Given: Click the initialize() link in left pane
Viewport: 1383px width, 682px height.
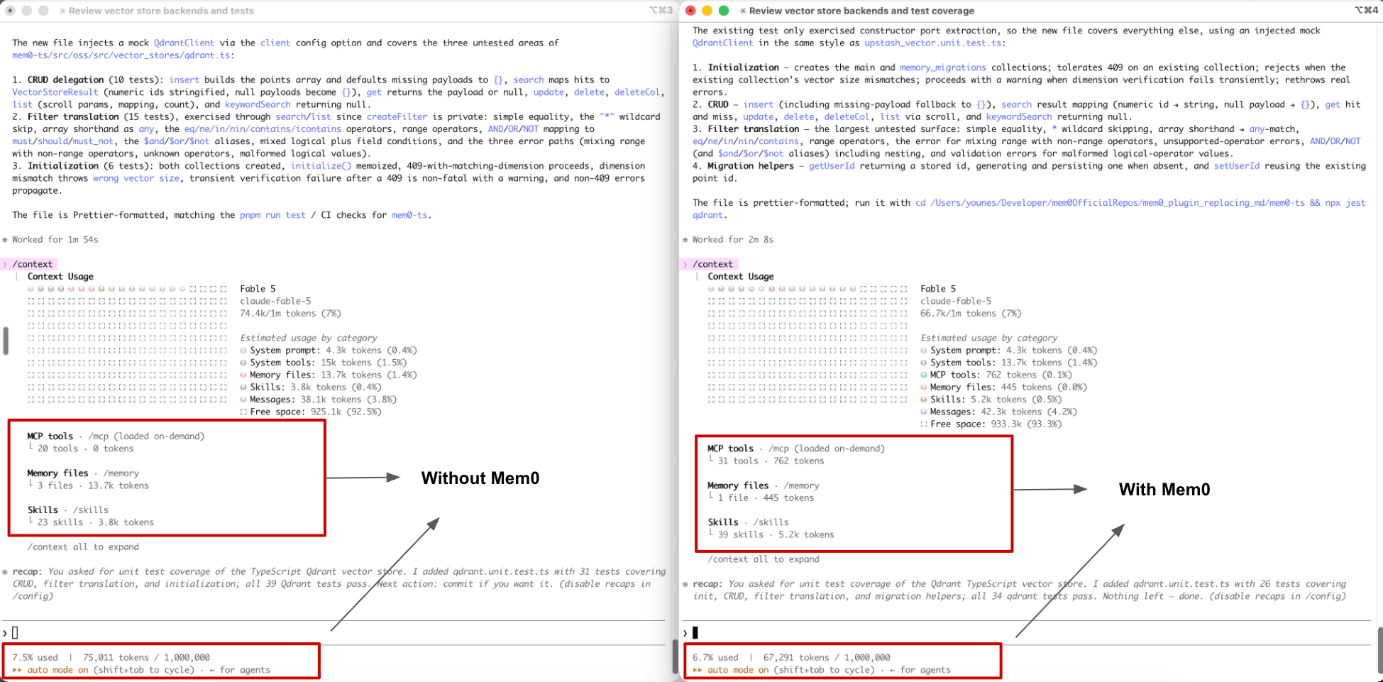Looking at the screenshot, I should (321, 166).
